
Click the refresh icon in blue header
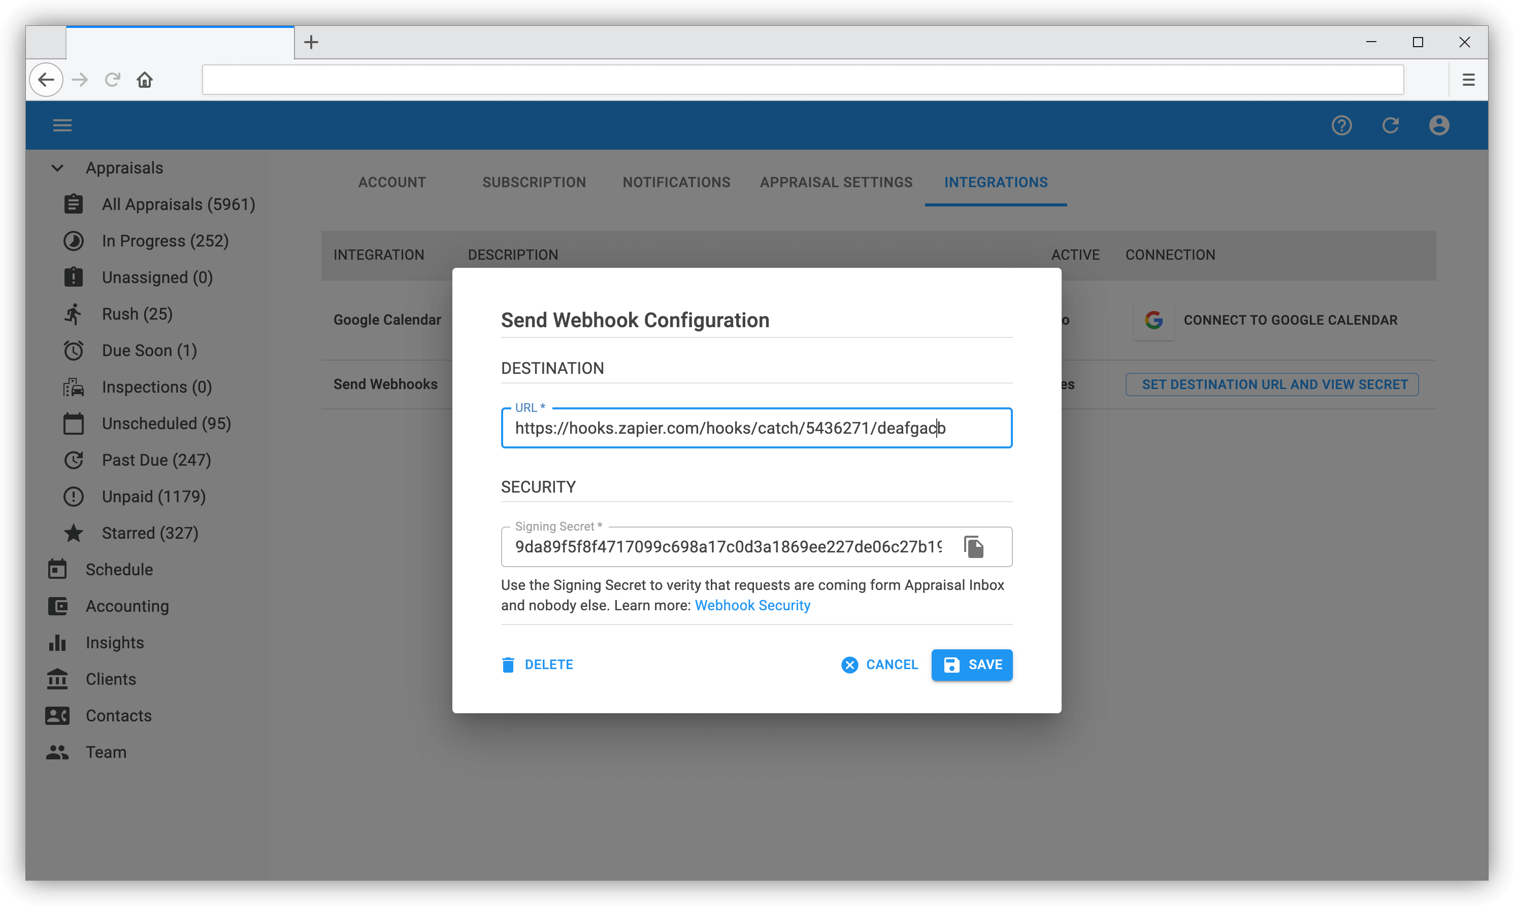click(x=1390, y=125)
